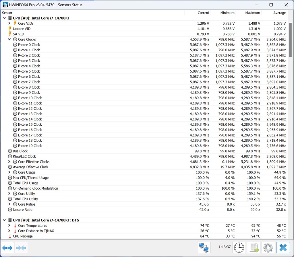Select the P-core 2 Clock row
The width and height of the screenshot is (294, 257).
pos(144,55)
